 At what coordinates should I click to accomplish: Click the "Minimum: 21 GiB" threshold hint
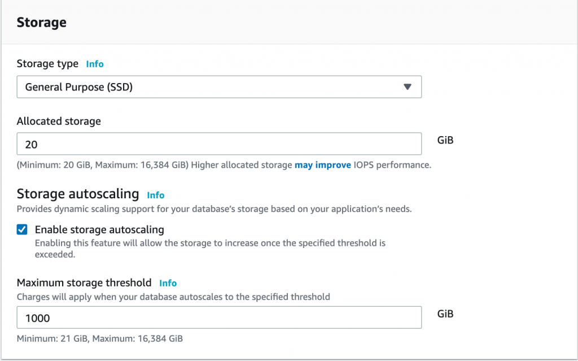tap(53, 339)
